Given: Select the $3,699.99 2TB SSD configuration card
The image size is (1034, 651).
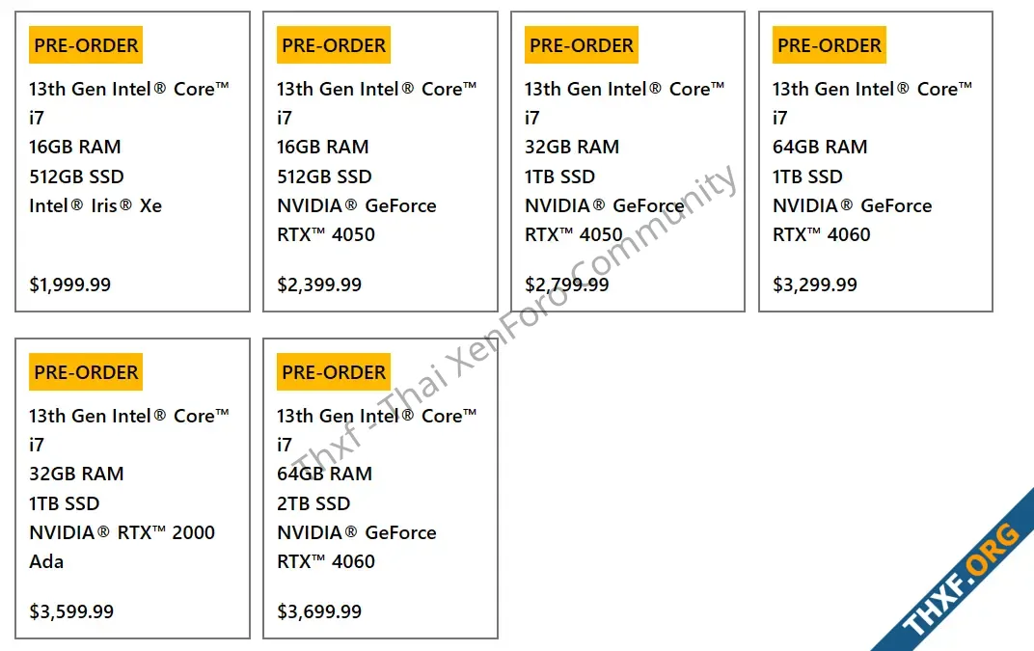Looking at the screenshot, I should tap(380, 488).
